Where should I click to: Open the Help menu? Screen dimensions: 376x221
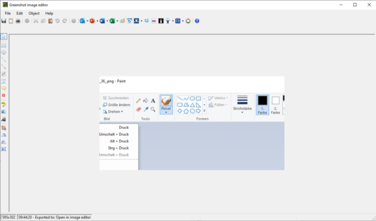tap(49, 13)
